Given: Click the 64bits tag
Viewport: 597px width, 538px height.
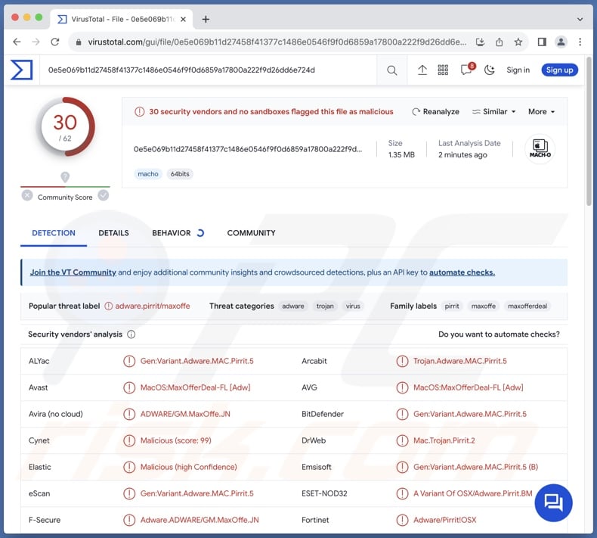Looking at the screenshot, I should 180,174.
